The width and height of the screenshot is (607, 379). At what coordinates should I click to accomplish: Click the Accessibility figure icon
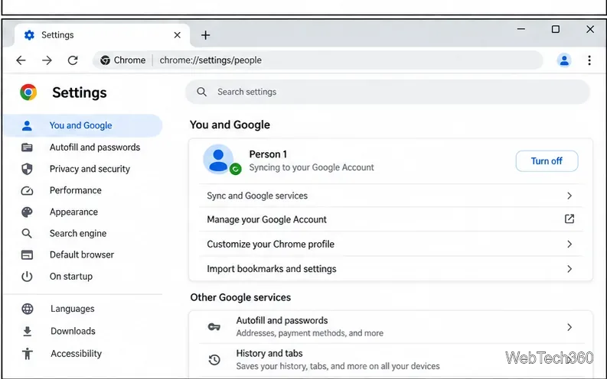(27, 354)
